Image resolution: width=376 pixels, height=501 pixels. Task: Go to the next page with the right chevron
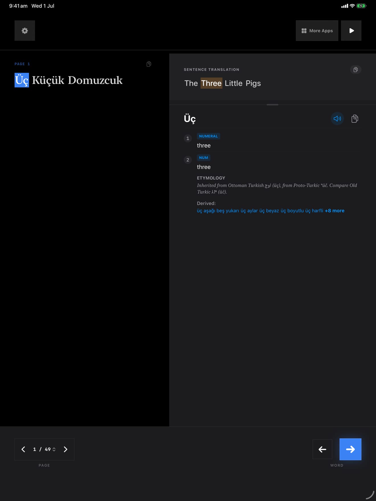click(66, 449)
